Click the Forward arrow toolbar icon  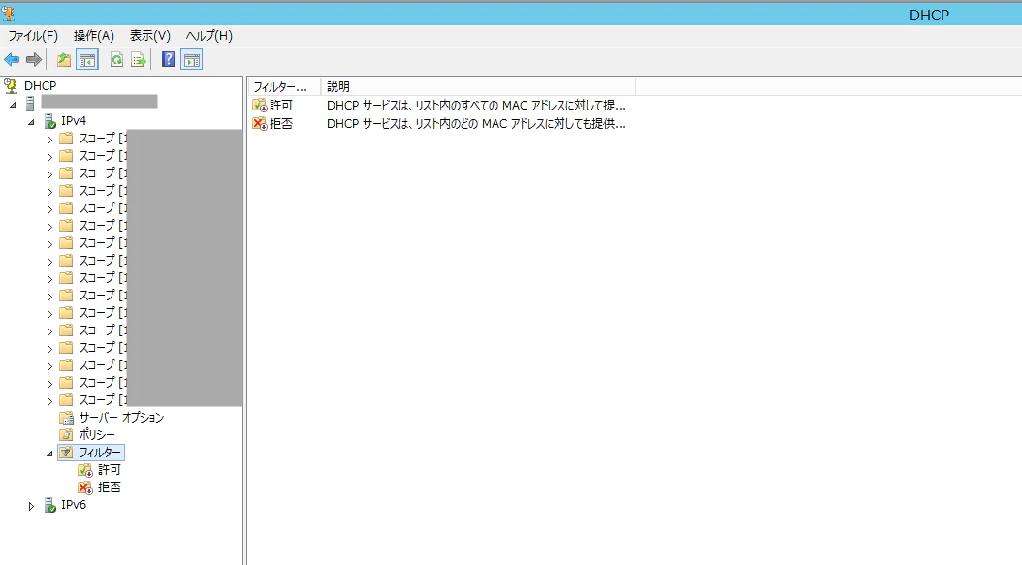34,60
